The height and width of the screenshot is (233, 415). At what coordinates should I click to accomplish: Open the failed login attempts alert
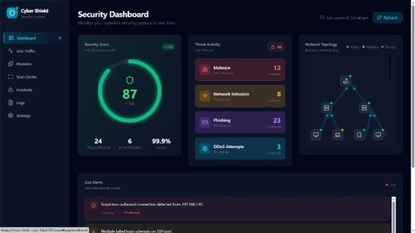pyautogui.click(x=237, y=228)
